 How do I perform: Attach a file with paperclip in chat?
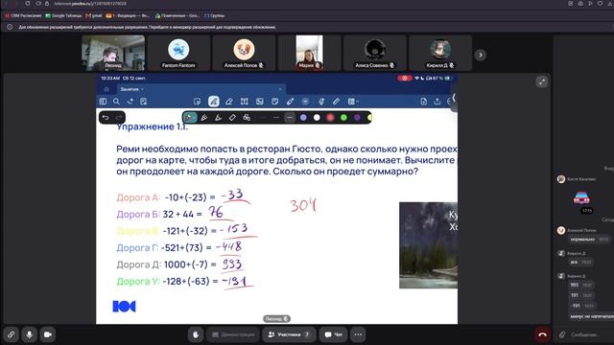562,334
